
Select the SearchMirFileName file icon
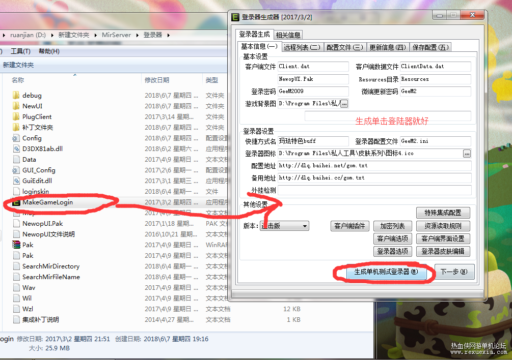(x=16, y=277)
